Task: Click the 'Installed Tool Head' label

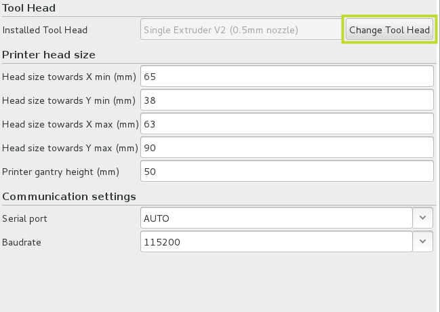Action: tap(45, 30)
